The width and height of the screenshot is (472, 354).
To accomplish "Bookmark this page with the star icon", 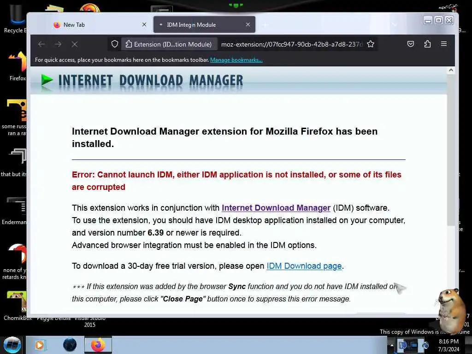I will (x=371, y=44).
